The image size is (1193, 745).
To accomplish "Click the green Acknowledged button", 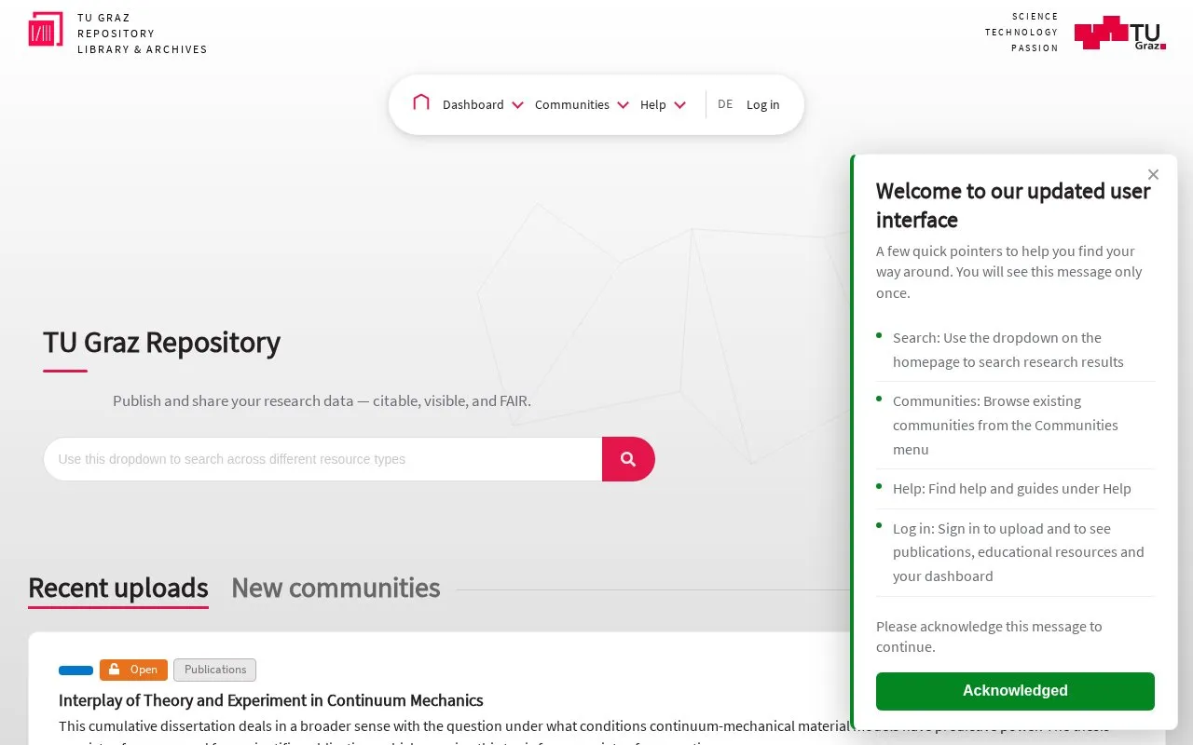I will tap(1015, 691).
